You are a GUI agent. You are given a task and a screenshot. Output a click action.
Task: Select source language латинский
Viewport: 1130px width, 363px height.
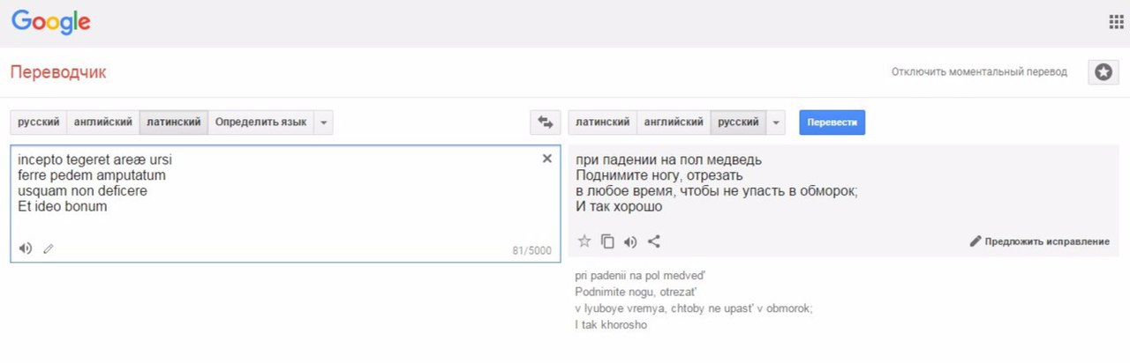point(174,122)
